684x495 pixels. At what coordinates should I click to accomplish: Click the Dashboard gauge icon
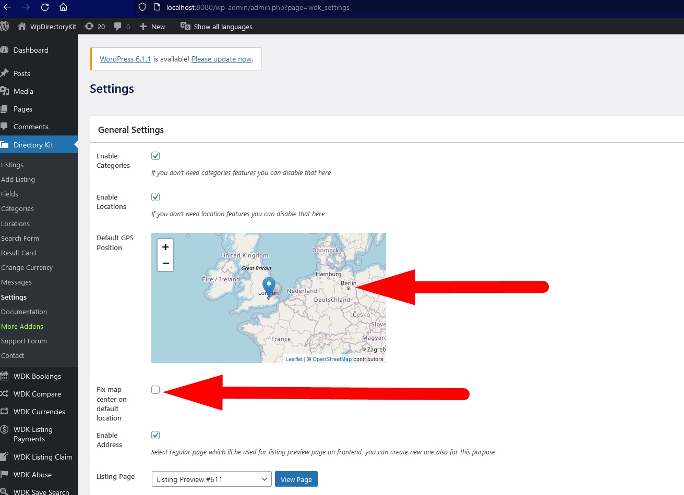(5, 50)
